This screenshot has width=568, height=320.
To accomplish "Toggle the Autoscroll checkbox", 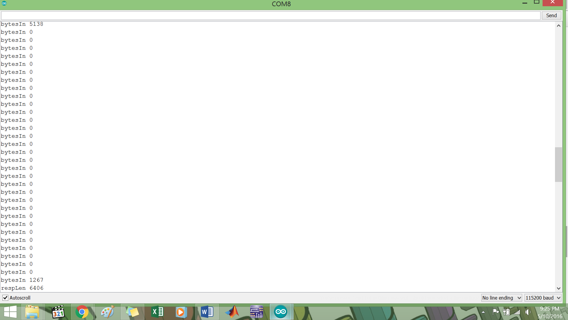I will (5, 298).
